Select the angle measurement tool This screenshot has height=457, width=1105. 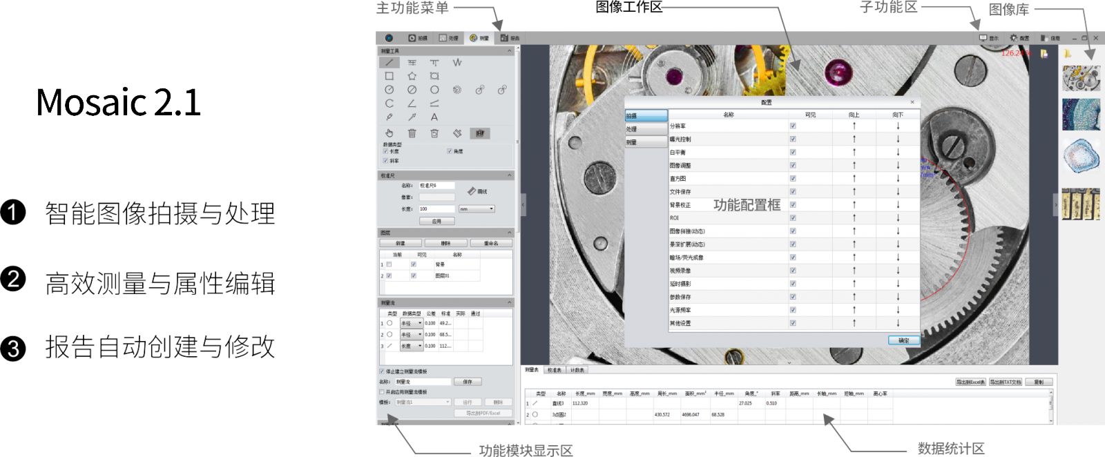point(412,104)
